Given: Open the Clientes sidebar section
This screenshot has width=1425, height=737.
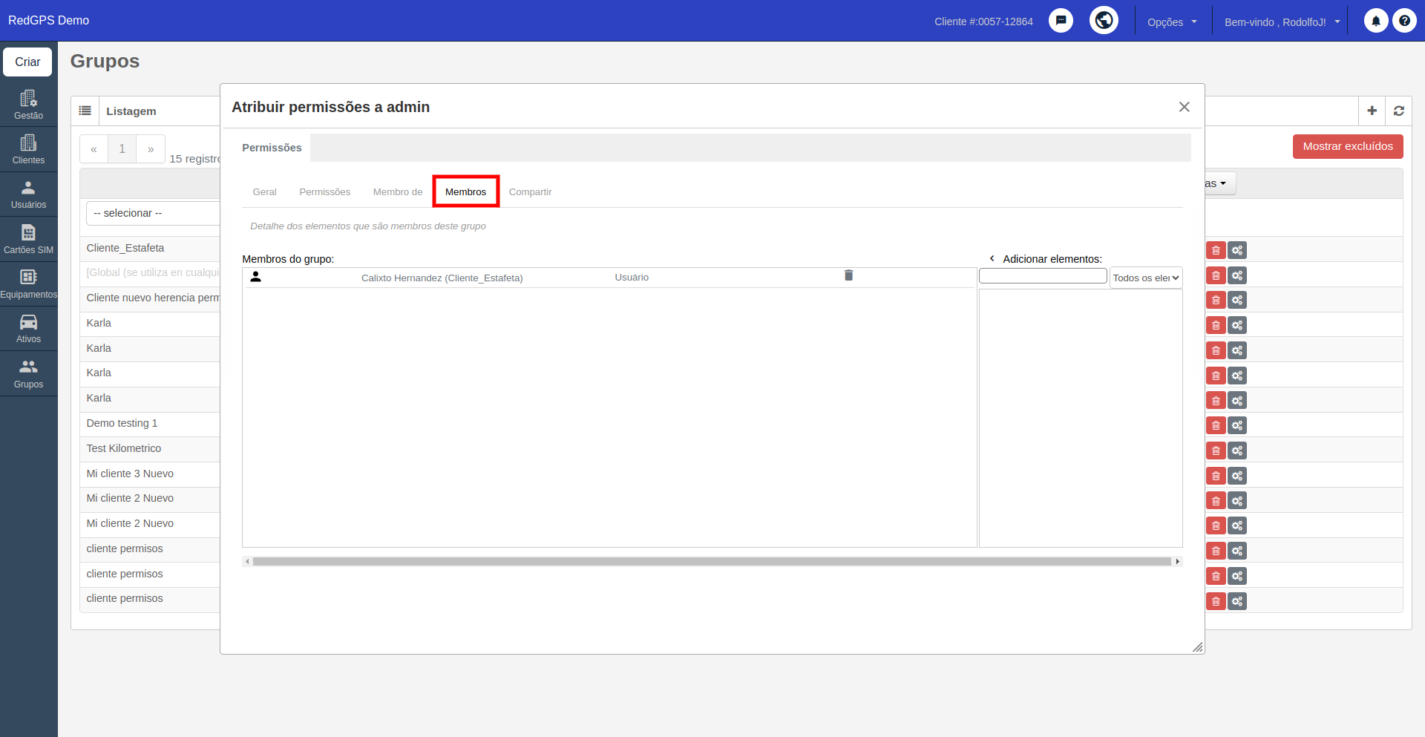Looking at the screenshot, I should pyautogui.click(x=28, y=149).
